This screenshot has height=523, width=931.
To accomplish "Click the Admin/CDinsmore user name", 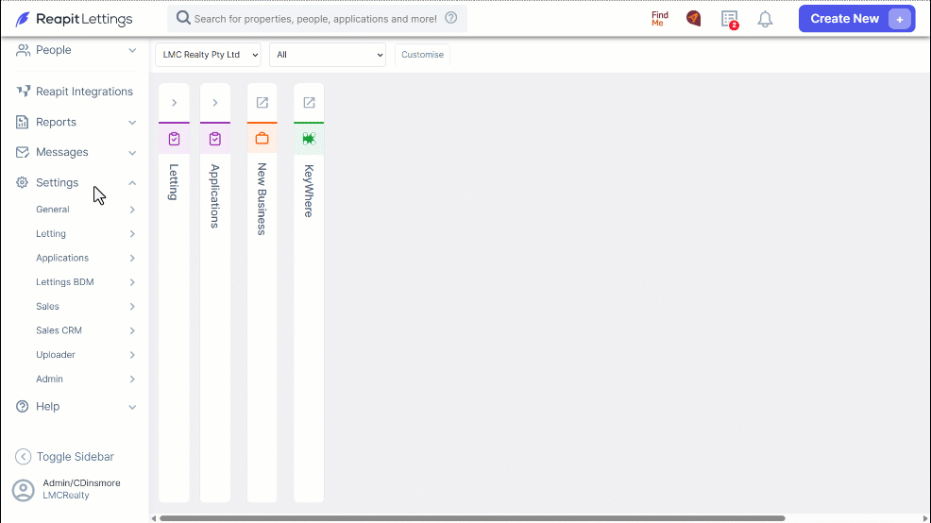I will click(x=81, y=482).
